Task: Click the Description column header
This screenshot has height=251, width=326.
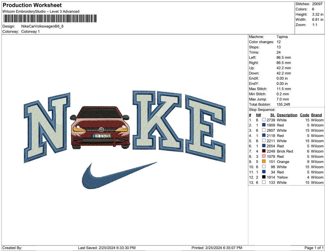Action: (287, 115)
